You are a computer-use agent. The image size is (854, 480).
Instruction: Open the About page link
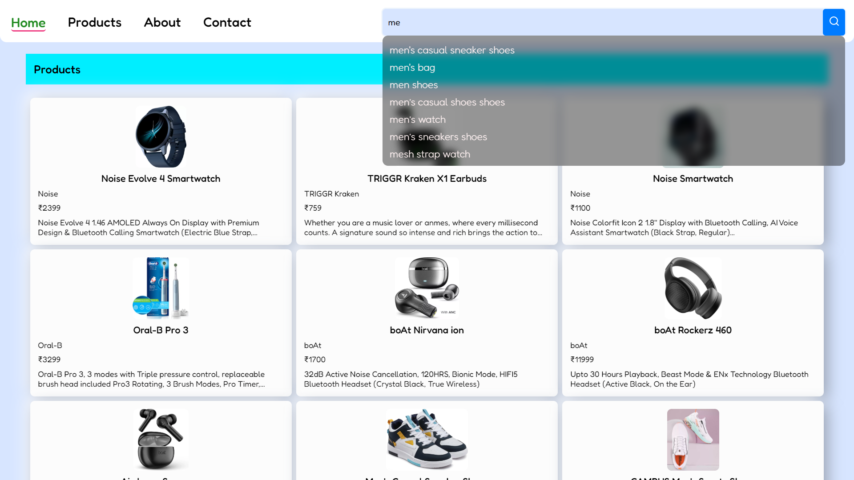(162, 22)
